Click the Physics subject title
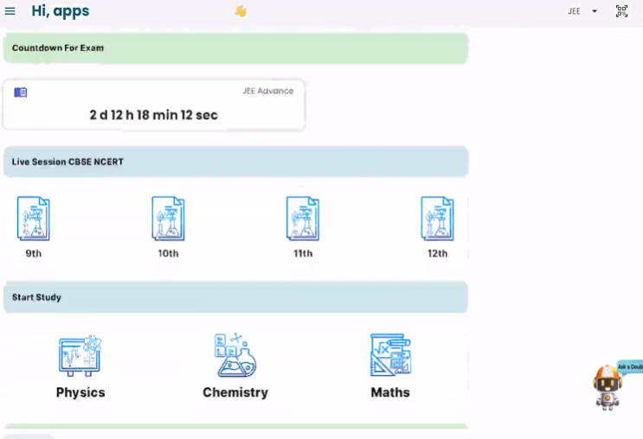This screenshot has width=643, height=439. click(x=80, y=392)
